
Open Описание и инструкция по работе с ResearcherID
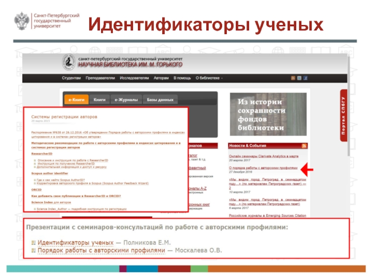coord(73,160)
